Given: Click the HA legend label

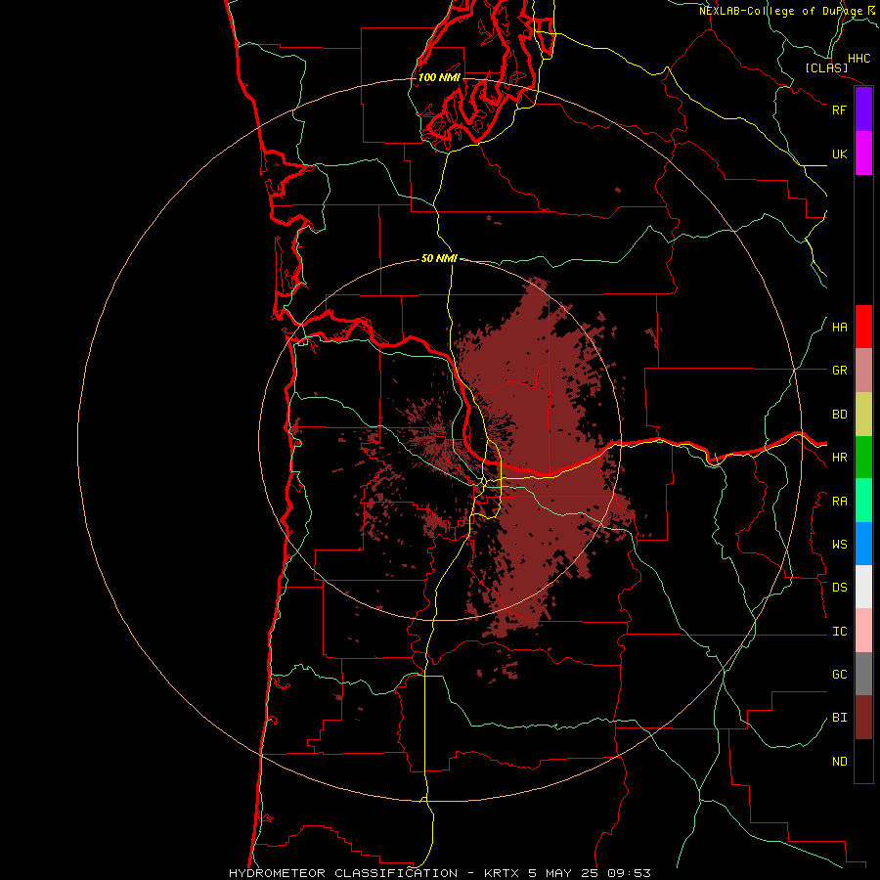Looking at the screenshot, I should coord(839,328).
